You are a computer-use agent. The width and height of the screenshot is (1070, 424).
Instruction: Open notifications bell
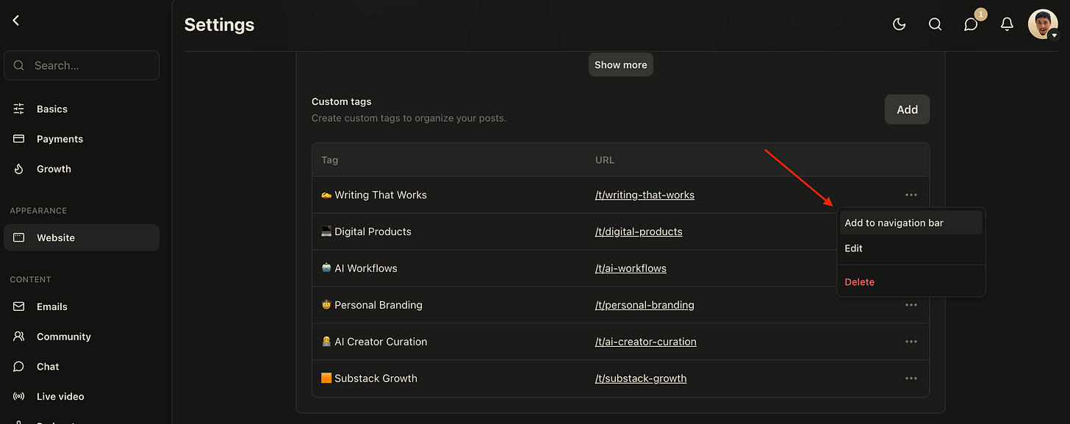pyautogui.click(x=1007, y=24)
